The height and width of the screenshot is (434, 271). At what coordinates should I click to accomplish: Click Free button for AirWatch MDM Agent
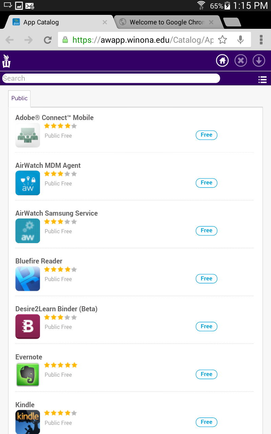206,183
